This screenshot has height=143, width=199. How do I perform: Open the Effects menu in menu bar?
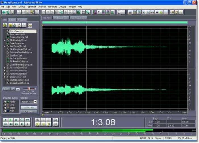[x=22, y=7]
